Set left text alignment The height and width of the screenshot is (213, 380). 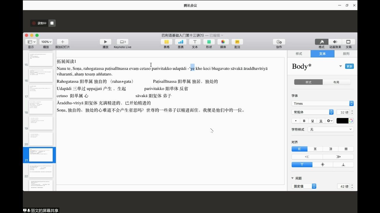[x=299, y=149]
